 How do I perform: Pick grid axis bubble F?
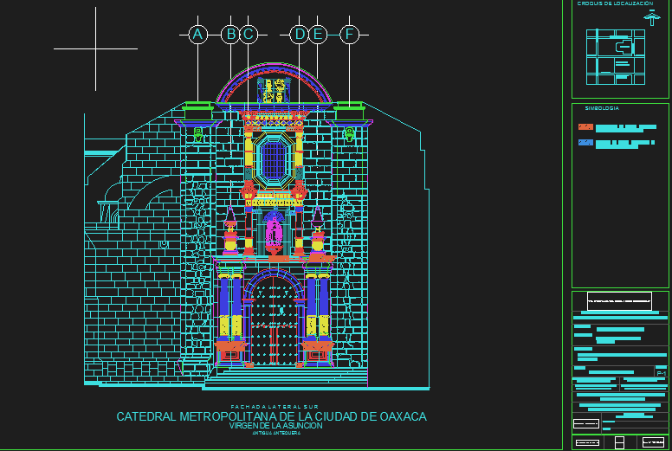(350, 35)
